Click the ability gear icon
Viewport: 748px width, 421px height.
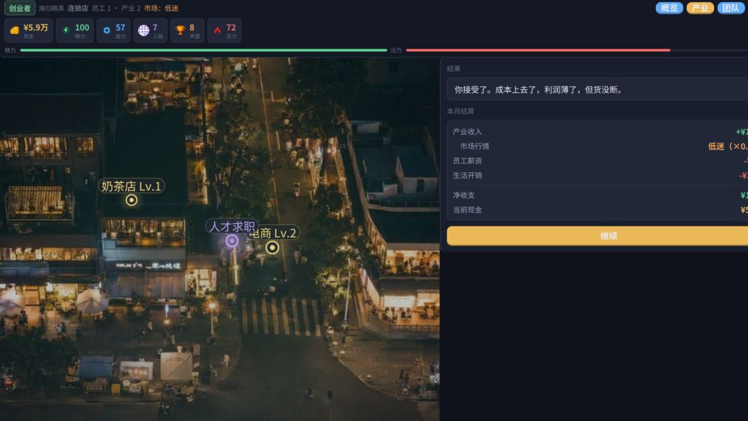point(107,30)
